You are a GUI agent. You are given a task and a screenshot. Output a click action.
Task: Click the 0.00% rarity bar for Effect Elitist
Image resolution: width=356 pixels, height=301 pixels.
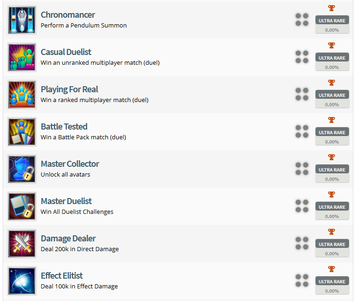tap(332, 291)
